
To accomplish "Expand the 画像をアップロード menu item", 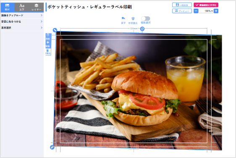I will coord(22,16).
